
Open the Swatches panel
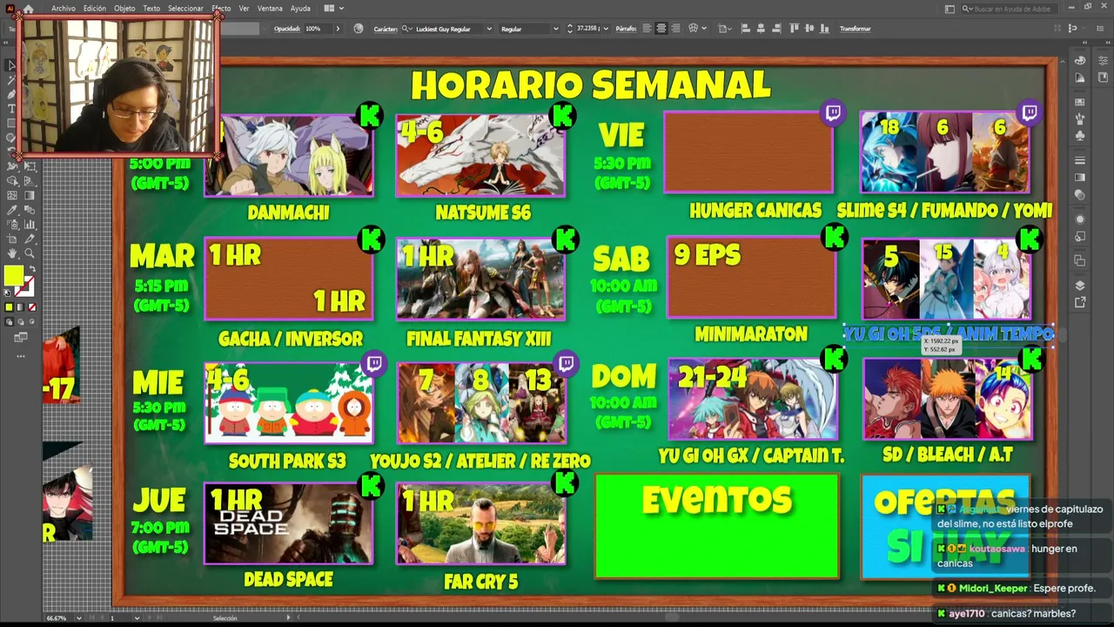click(x=1080, y=103)
